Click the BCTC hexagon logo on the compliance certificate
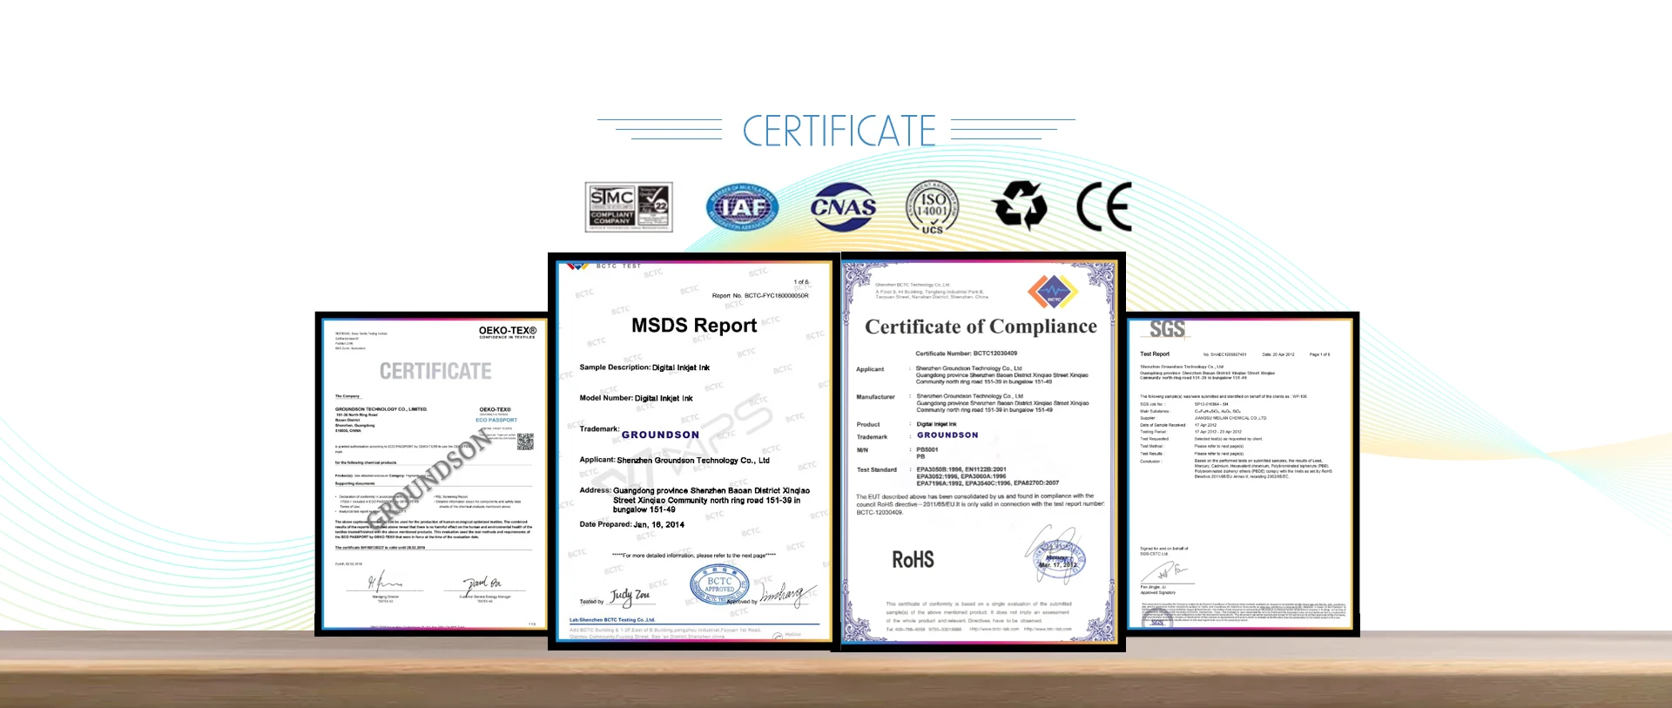This screenshot has width=1672, height=708. (x=1053, y=292)
